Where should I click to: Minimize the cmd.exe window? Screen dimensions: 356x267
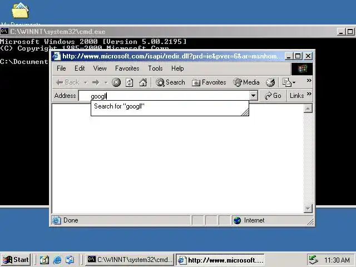click(x=340, y=32)
